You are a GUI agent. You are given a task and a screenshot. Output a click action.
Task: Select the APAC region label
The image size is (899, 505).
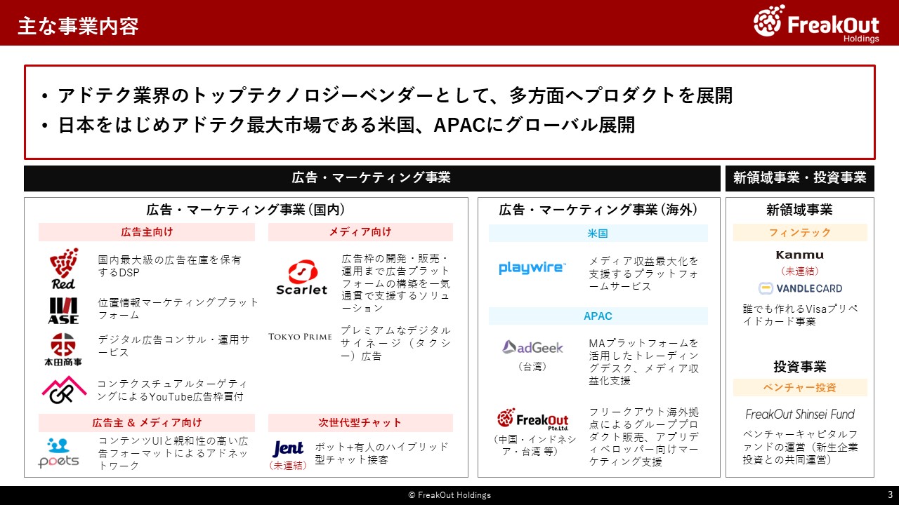pos(598,316)
